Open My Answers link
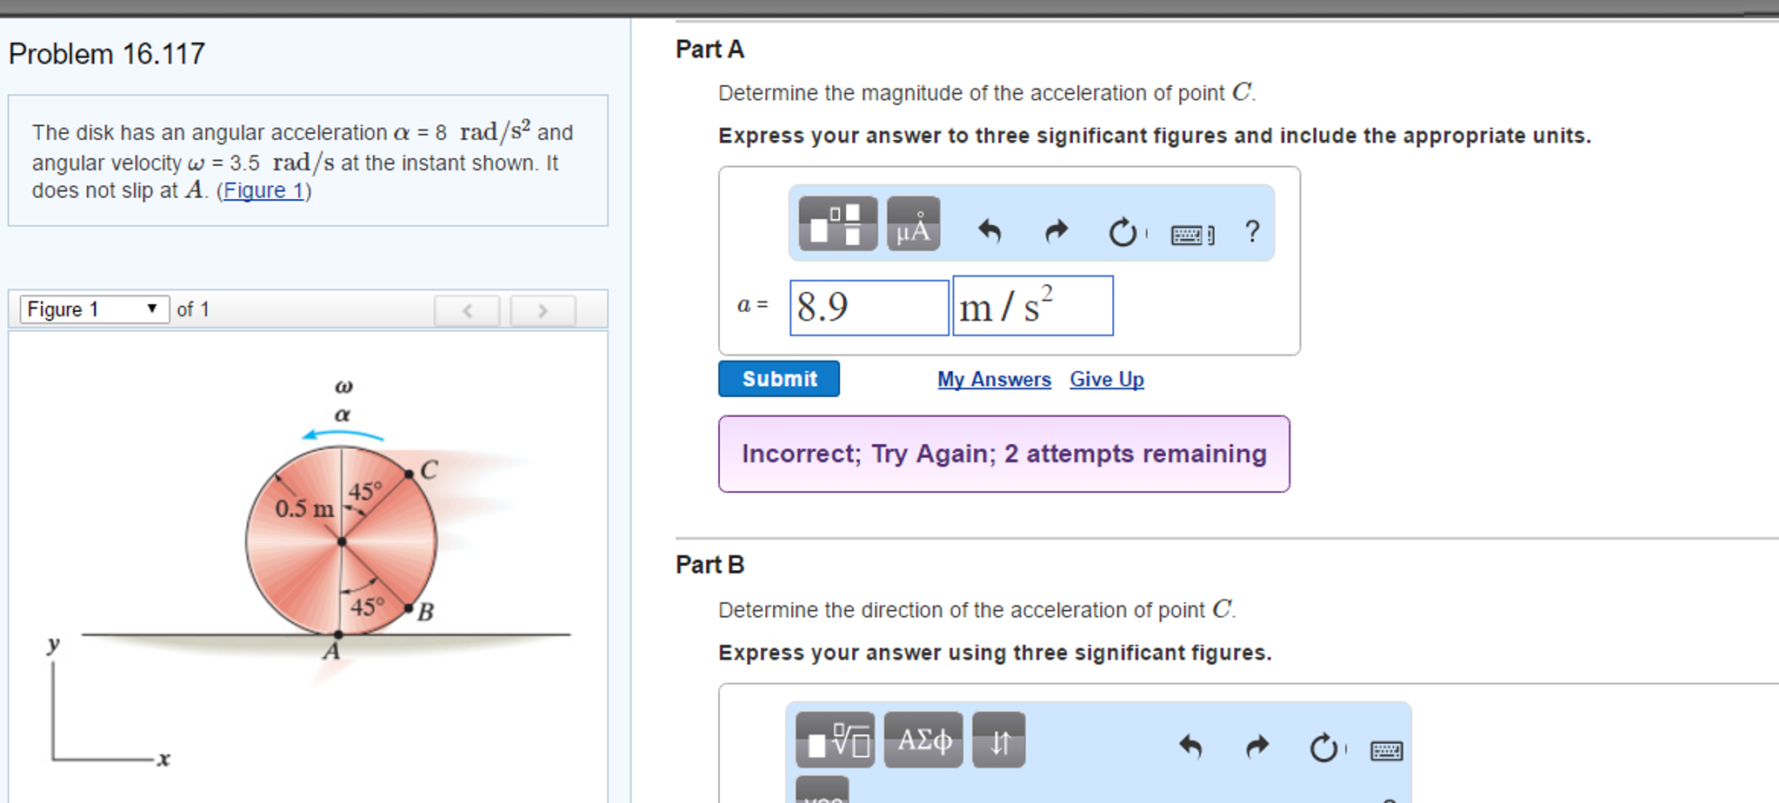 point(994,380)
